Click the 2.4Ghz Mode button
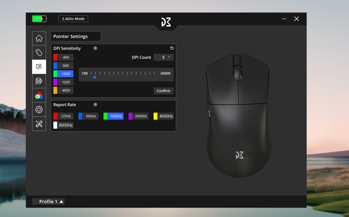The height and width of the screenshot is (217, 349). point(73,19)
